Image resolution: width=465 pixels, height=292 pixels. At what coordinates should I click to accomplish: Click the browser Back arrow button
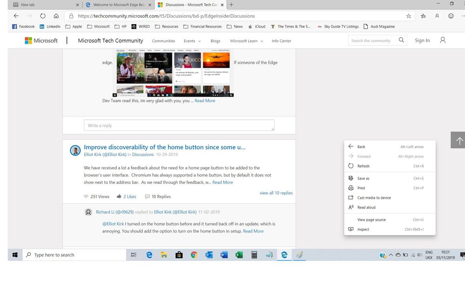(16, 16)
